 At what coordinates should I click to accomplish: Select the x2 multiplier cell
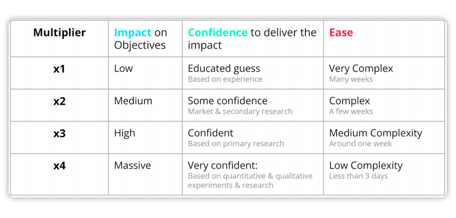tap(59, 101)
